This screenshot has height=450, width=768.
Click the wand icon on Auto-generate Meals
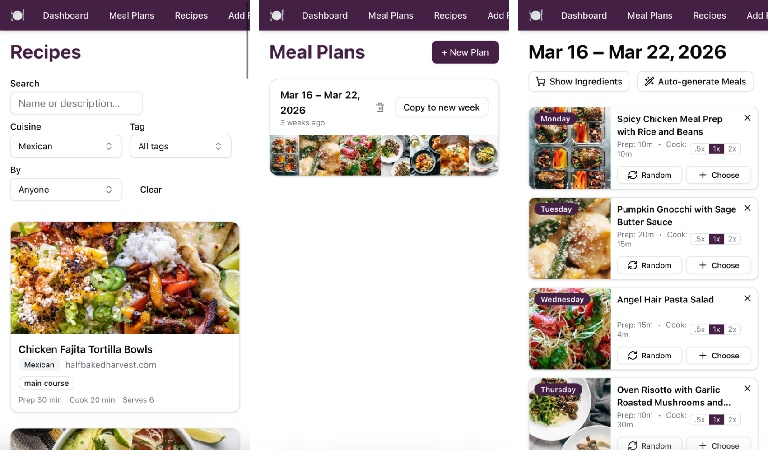pyautogui.click(x=649, y=81)
